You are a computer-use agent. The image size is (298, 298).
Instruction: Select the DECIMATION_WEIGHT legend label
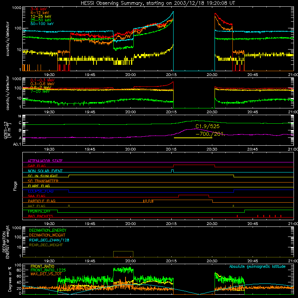coord(47,235)
